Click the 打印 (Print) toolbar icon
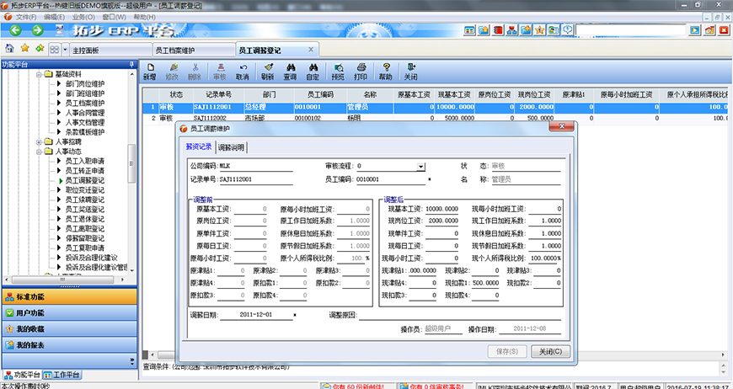The height and width of the screenshot is (389, 733). click(361, 72)
